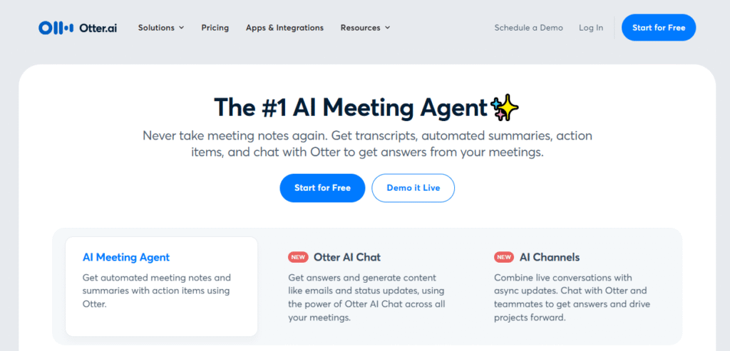This screenshot has width=730, height=351.
Task: Select the AI Meeting Agent tab card
Action: [162, 286]
